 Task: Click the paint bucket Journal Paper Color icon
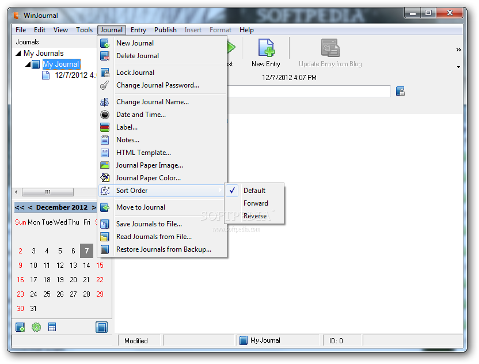(x=105, y=178)
